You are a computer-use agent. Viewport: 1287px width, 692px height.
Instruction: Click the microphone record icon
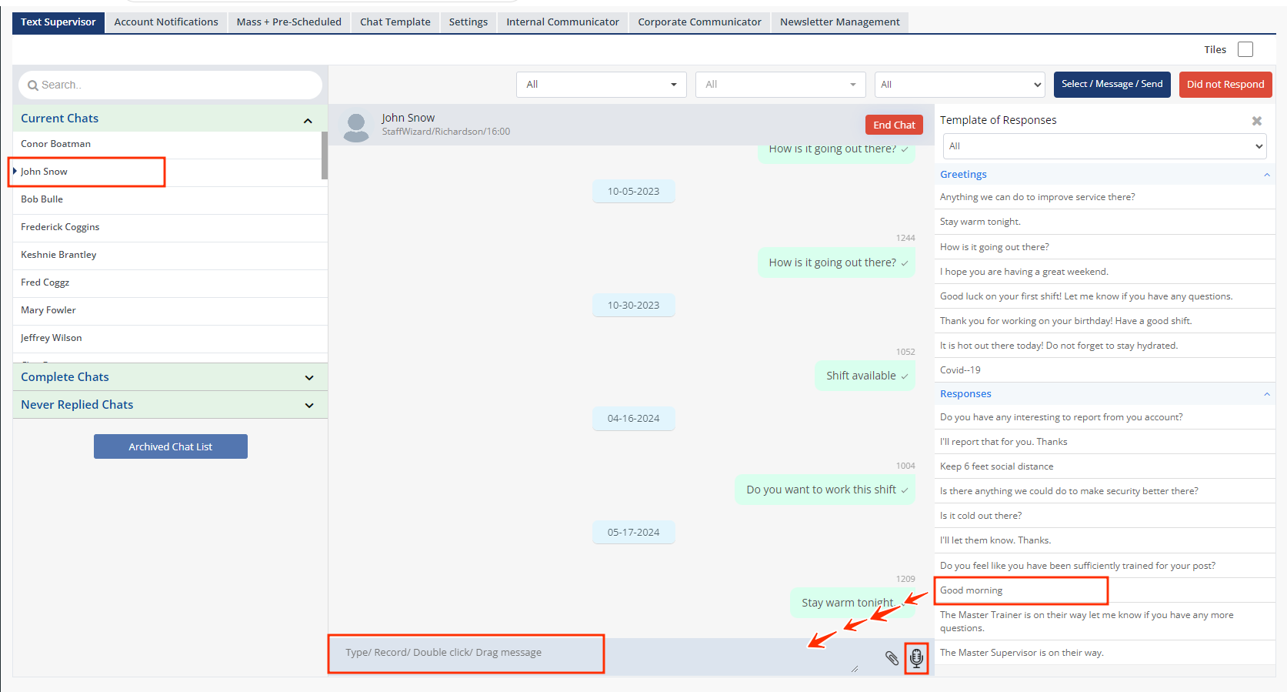pyautogui.click(x=916, y=657)
